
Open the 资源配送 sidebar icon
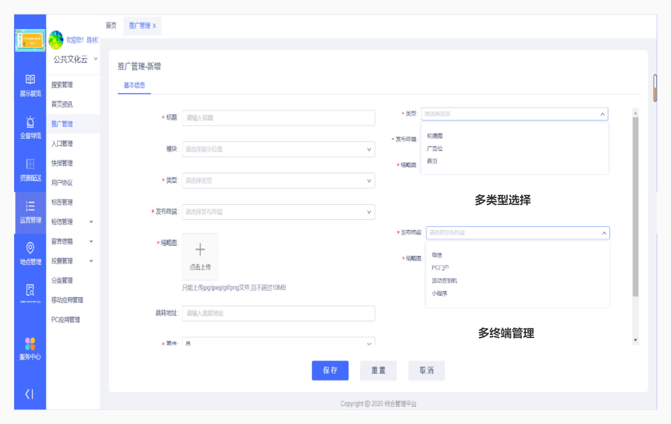pyautogui.click(x=30, y=170)
